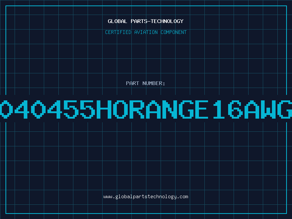Click the word TECHNOLOGY in the heading

(x=167, y=21)
